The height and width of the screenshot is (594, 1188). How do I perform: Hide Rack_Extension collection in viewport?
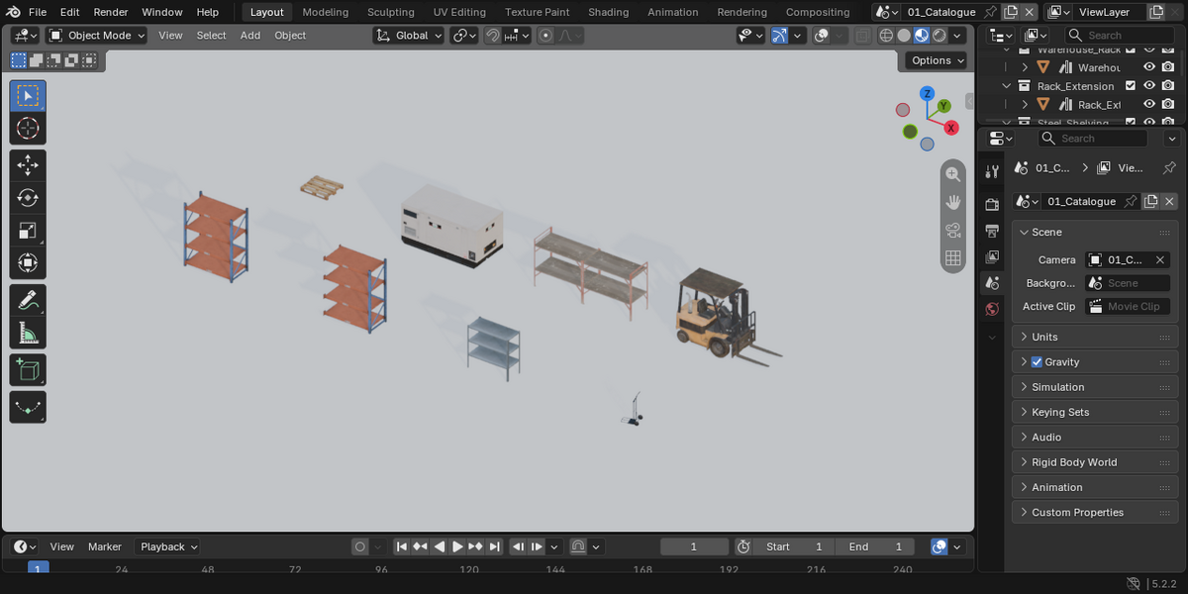tap(1149, 86)
